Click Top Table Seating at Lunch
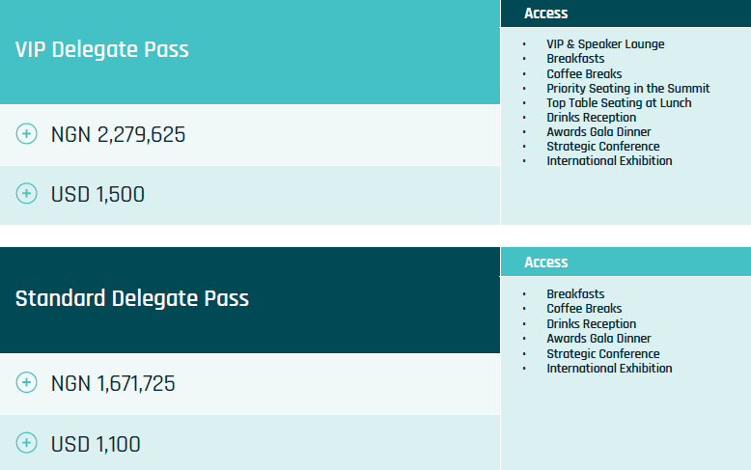751x470 pixels. [x=619, y=103]
